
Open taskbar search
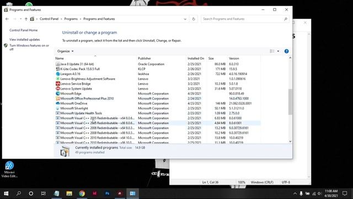(x=18, y=193)
